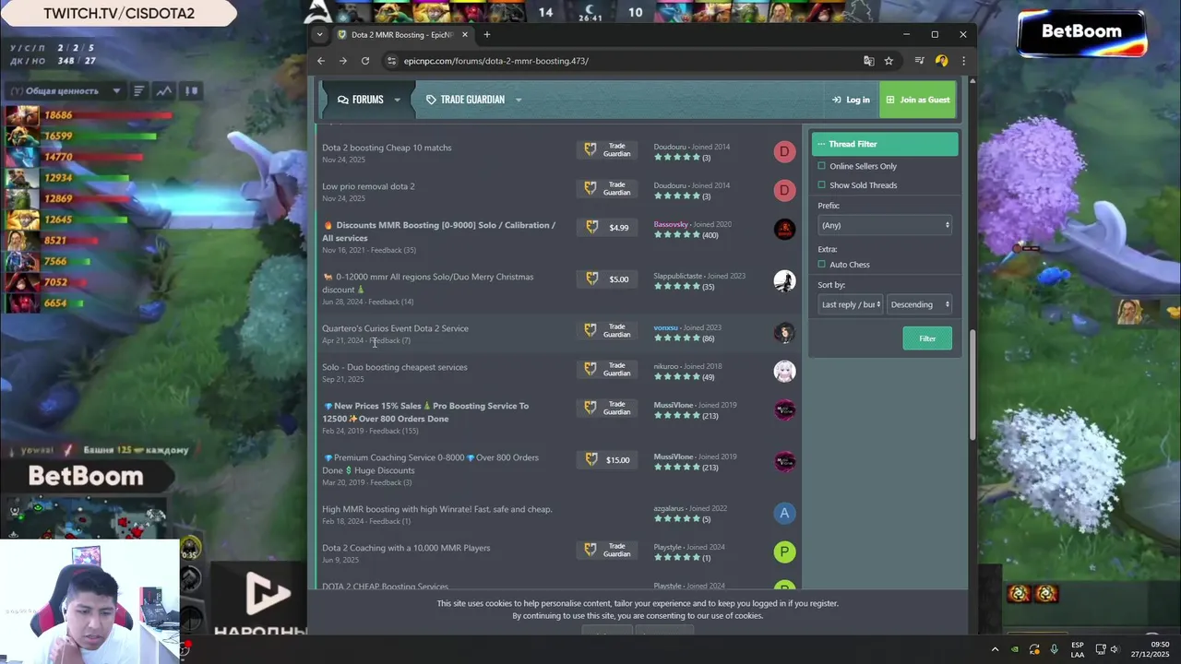The height and width of the screenshot is (664, 1181).
Task: Enable Show Sold Threads checkbox
Action: [x=821, y=184]
